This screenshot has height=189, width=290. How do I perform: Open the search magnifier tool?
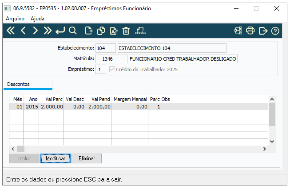click(x=73, y=31)
